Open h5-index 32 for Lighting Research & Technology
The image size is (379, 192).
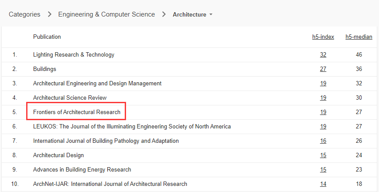pos(323,55)
